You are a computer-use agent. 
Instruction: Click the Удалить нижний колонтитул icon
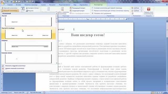[3, 68]
